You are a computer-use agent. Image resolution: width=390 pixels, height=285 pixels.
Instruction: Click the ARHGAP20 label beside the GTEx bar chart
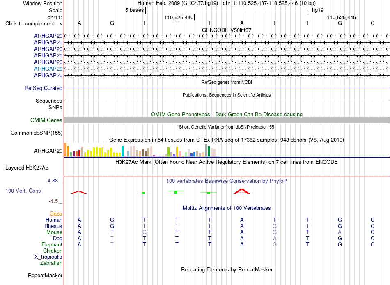pyautogui.click(x=48, y=151)
